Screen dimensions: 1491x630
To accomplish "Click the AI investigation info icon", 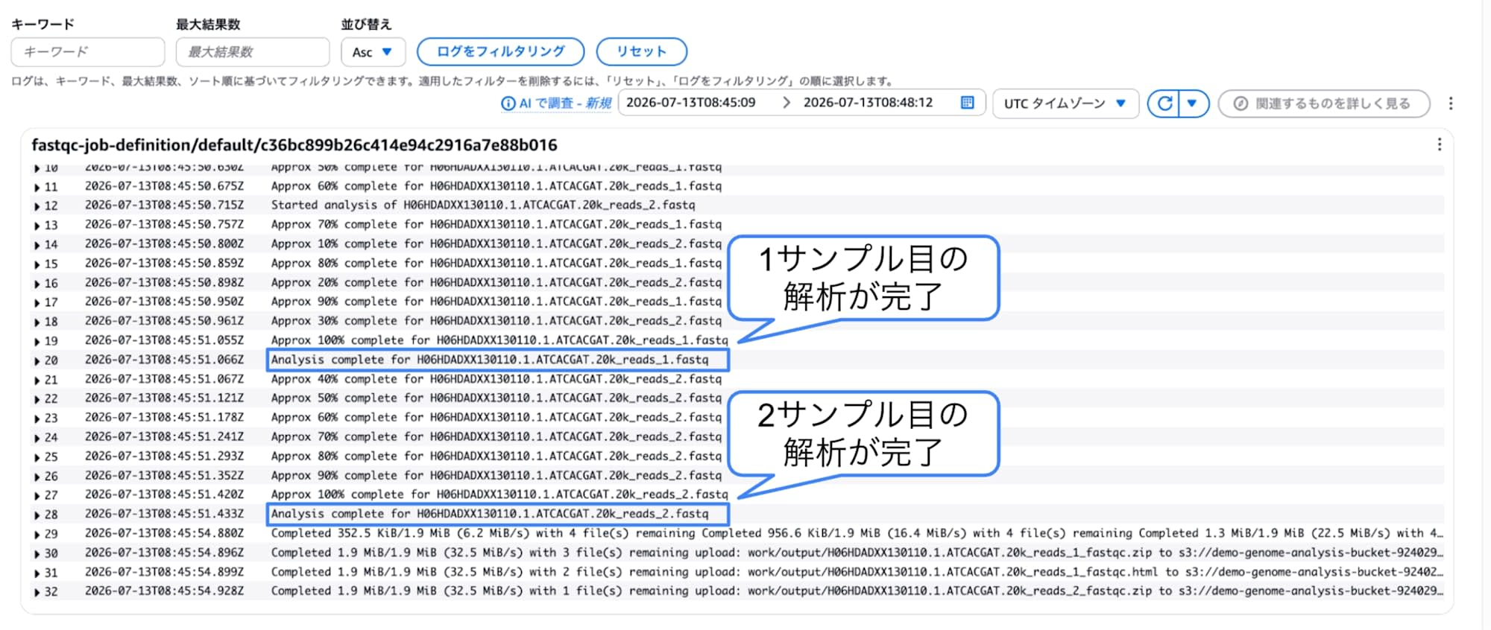I will [x=508, y=104].
